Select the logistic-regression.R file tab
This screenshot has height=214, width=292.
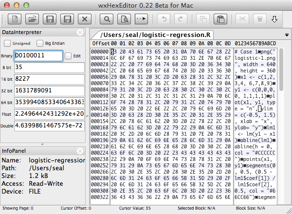155,35
